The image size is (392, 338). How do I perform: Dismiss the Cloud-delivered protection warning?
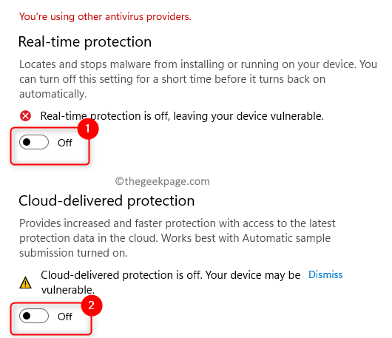[325, 274]
